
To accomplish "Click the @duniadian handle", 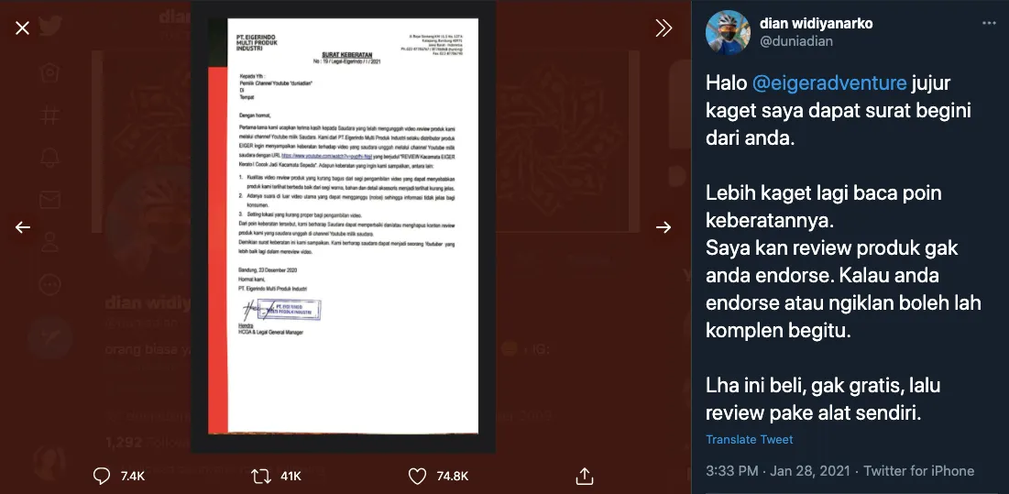I will point(796,41).
